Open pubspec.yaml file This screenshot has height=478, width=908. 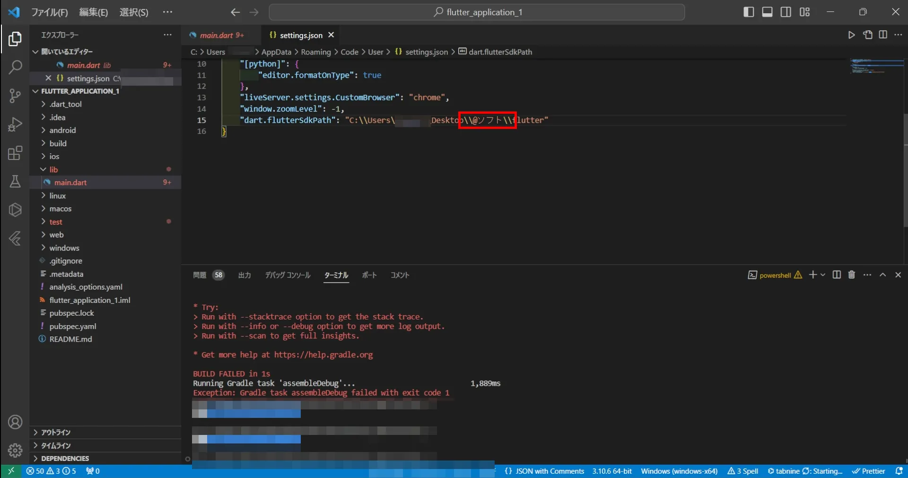73,327
